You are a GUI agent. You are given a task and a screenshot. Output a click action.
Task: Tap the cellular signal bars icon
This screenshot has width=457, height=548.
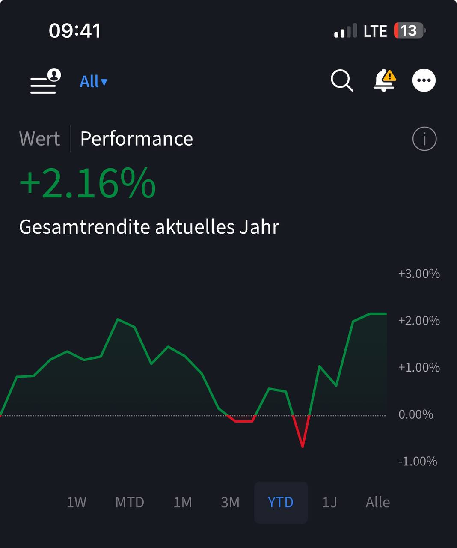[345, 31]
